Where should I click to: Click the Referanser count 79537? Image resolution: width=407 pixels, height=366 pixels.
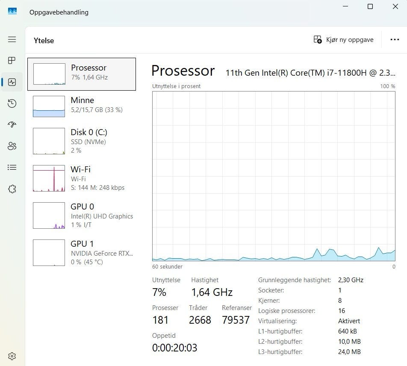pyautogui.click(x=236, y=320)
